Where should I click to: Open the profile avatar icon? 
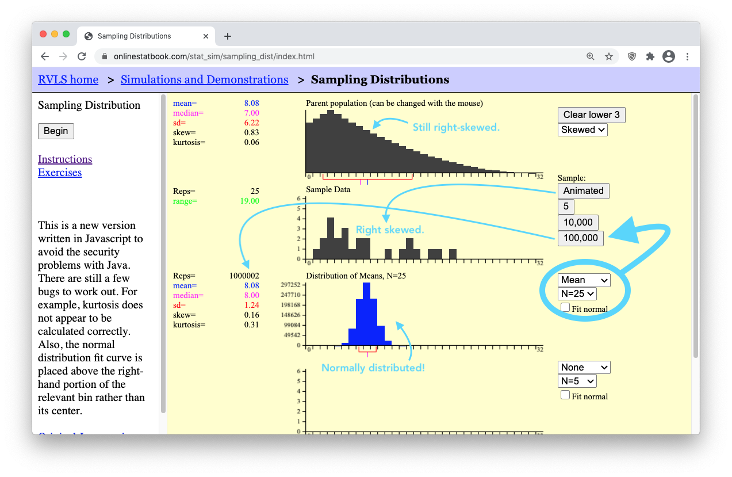click(x=668, y=56)
